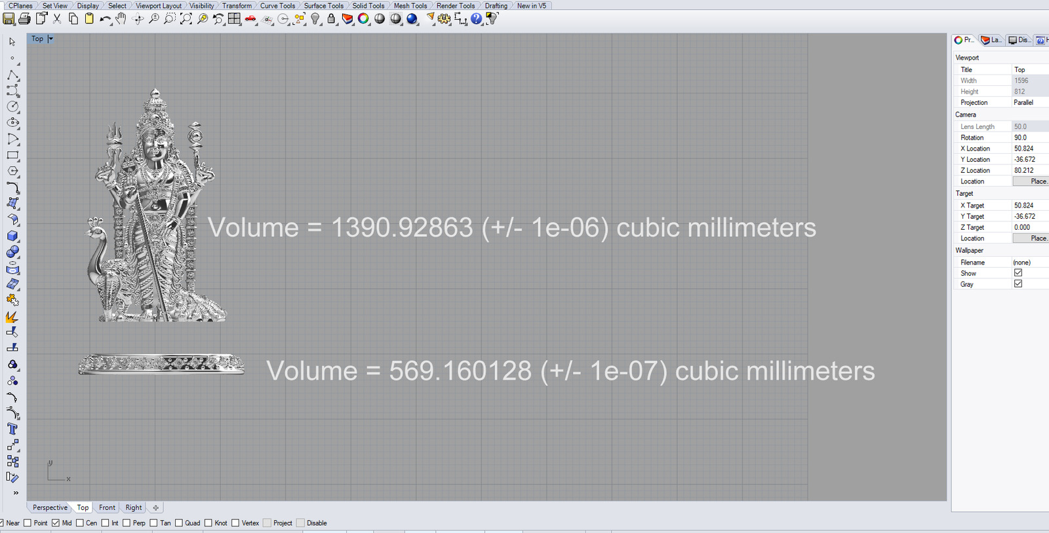
Task: Click the color wheel Object Properties icon
Action: (363, 19)
